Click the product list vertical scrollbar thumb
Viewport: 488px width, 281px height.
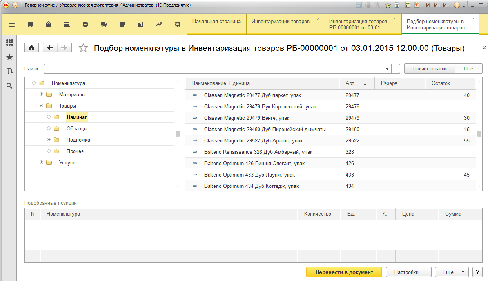tap(479, 133)
